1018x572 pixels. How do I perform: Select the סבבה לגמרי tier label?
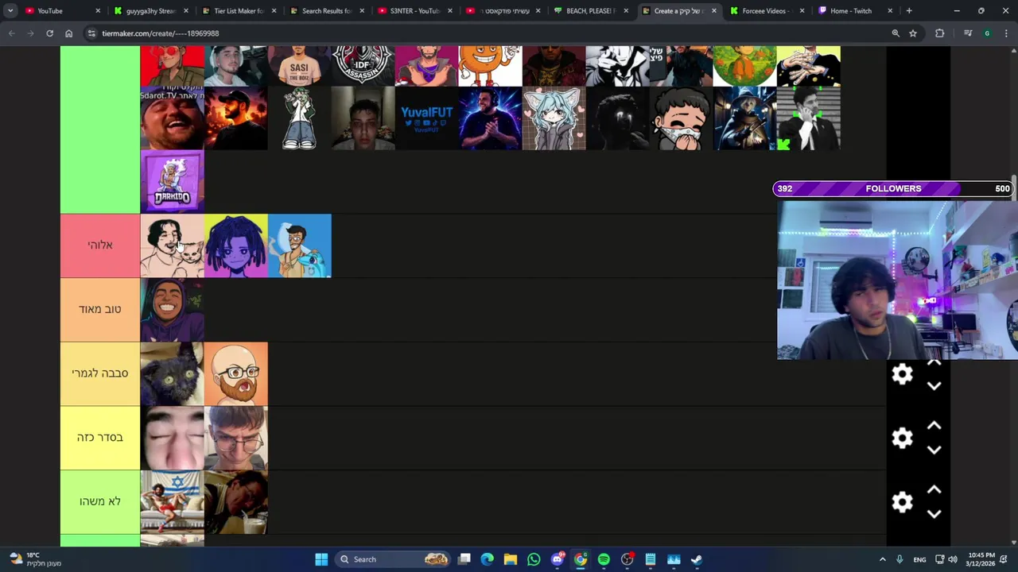tap(100, 373)
